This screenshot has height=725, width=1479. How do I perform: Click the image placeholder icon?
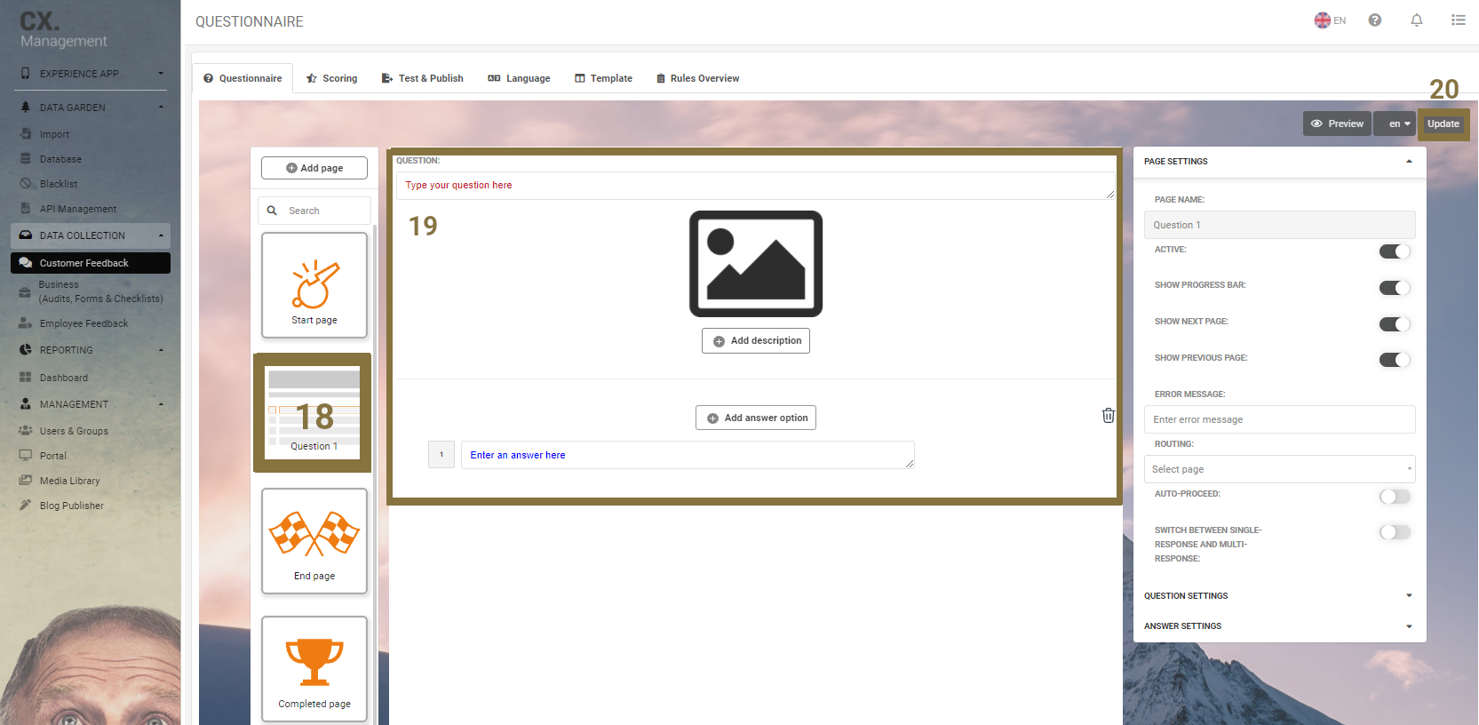tap(756, 264)
